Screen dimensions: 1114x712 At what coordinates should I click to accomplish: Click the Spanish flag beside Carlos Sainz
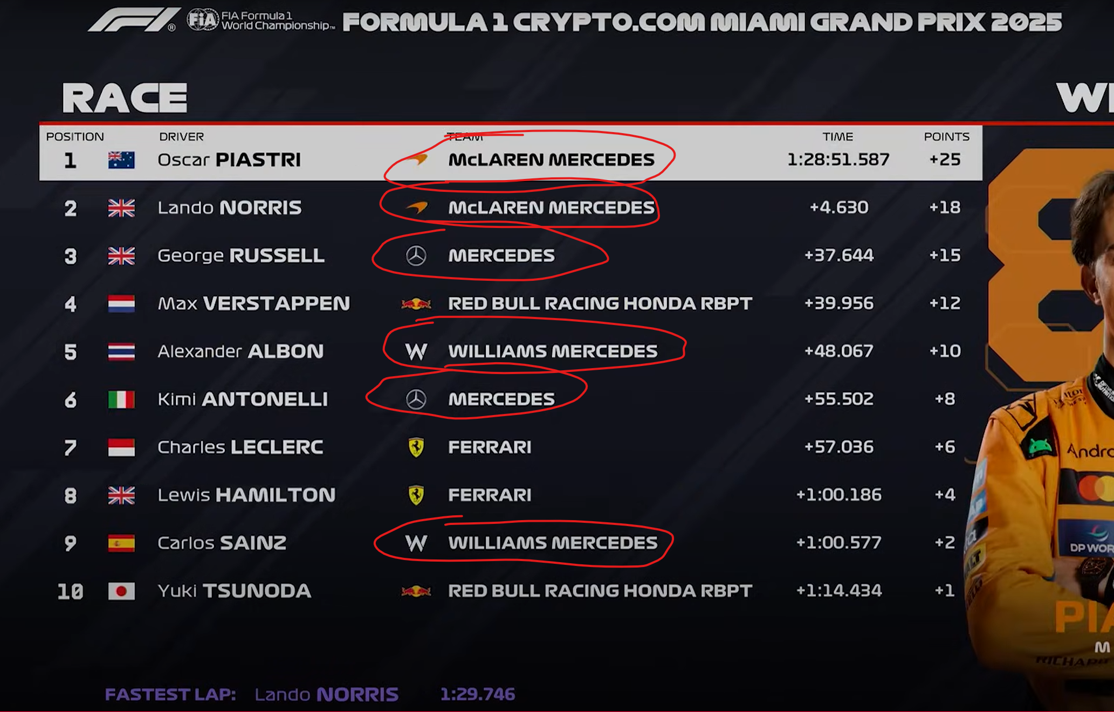point(121,543)
